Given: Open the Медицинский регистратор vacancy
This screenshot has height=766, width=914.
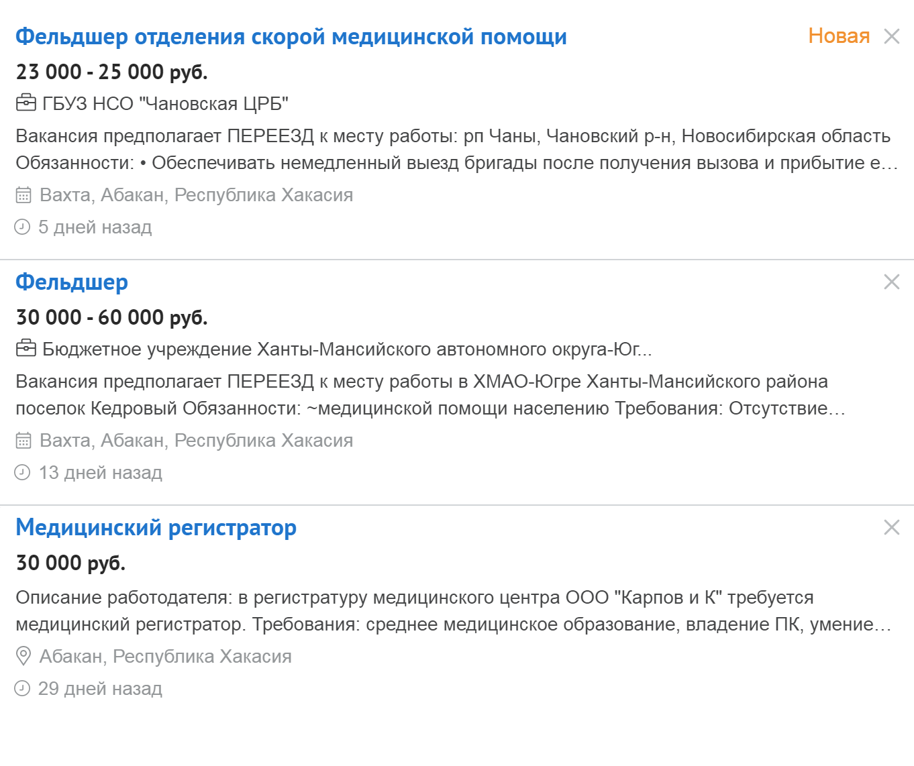Looking at the screenshot, I should pyautogui.click(x=156, y=527).
